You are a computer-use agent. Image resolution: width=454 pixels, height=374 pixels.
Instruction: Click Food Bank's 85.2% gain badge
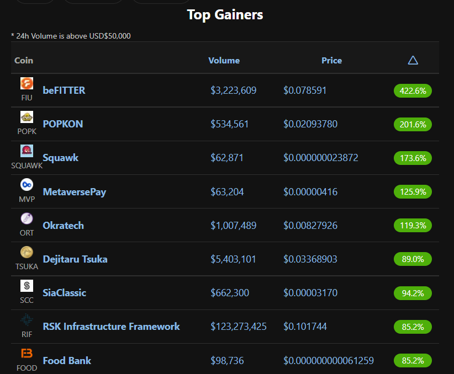click(x=413, y=361)
